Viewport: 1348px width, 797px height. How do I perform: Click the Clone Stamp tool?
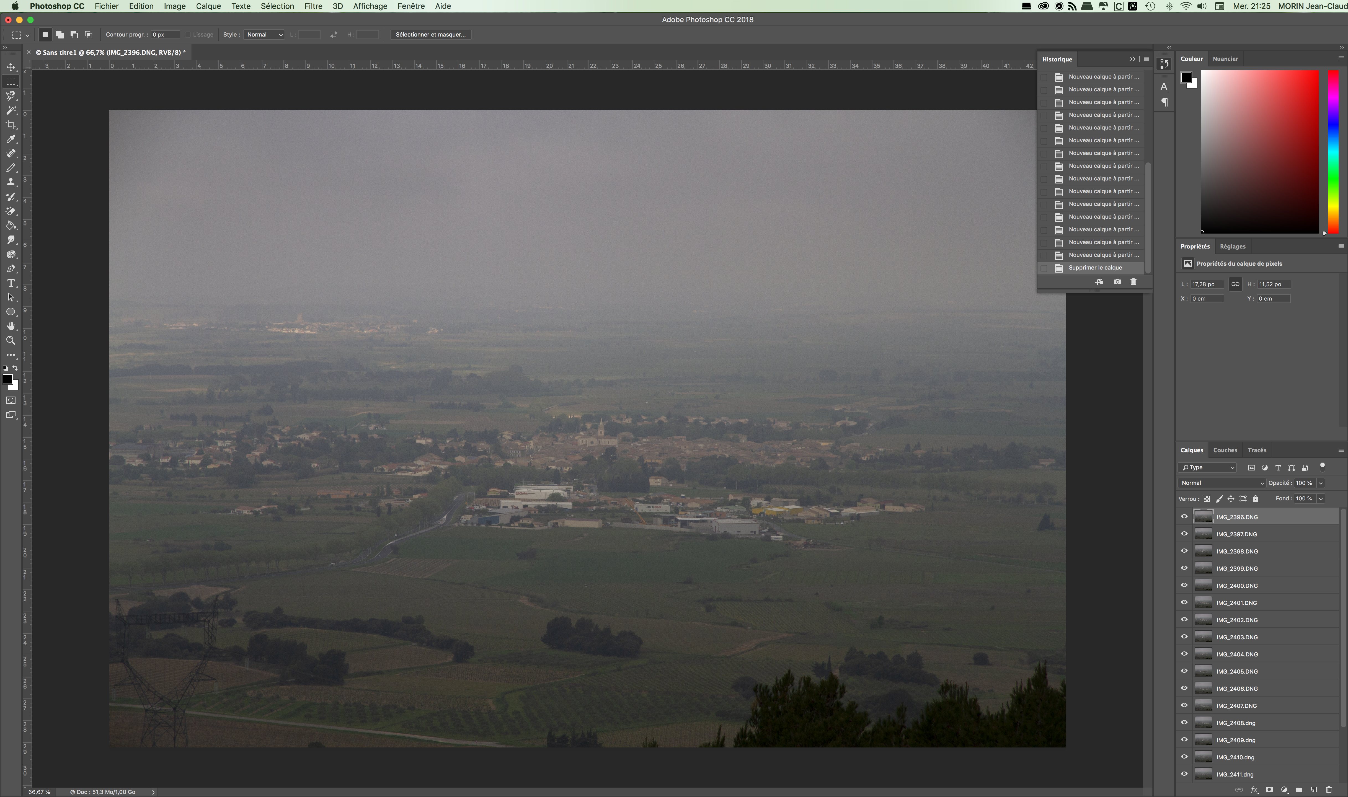coord(11,182)
